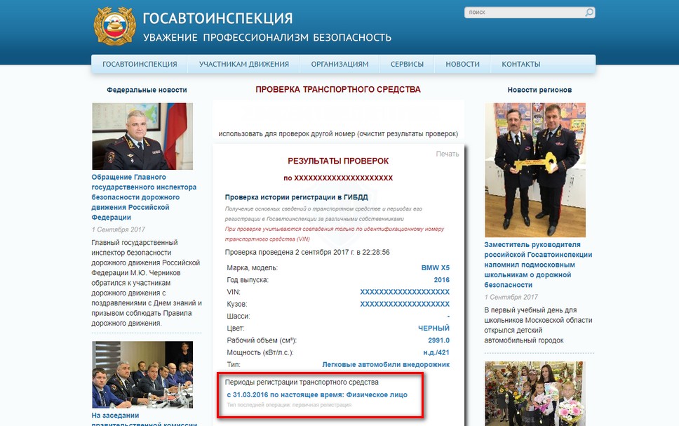679x426 pixels.
Task: Open the ГОСАВТОИНСПЕКЦИЯ menu item
Action: point(140,64)
